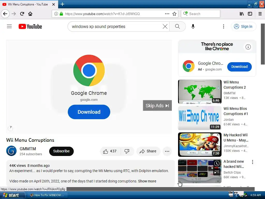Click the green padlock security icon
The image size is (265, 199).
click(61, 14)
